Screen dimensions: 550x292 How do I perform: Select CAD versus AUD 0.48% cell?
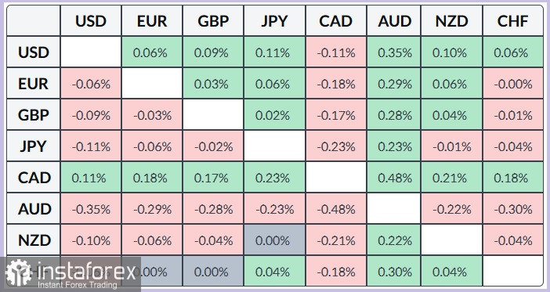point(394,178)
